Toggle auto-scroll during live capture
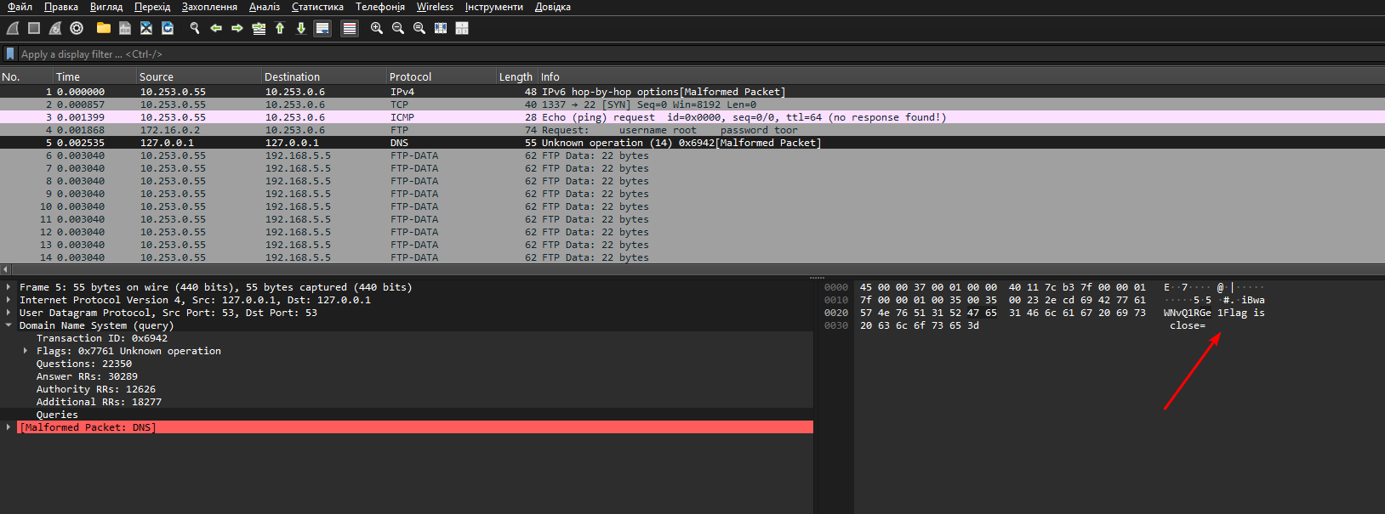Viewport: 1385px width, 514px height. point(322,28)
